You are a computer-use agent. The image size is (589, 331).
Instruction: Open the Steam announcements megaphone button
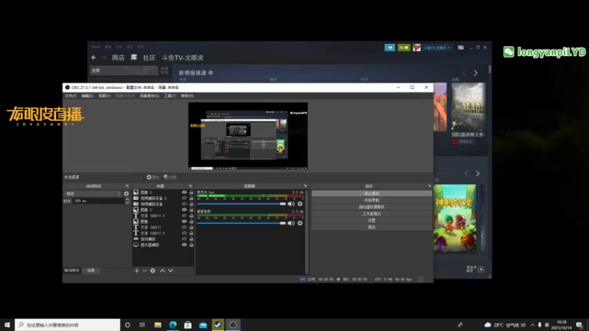(x=389, y=48)
